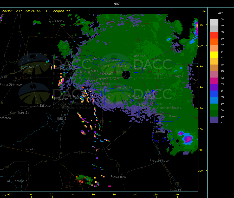Viewport: 234px width, 198px height.
Task: Click the dBZ title at the top center
Action: pyautogui.click(x=117, y=4)
